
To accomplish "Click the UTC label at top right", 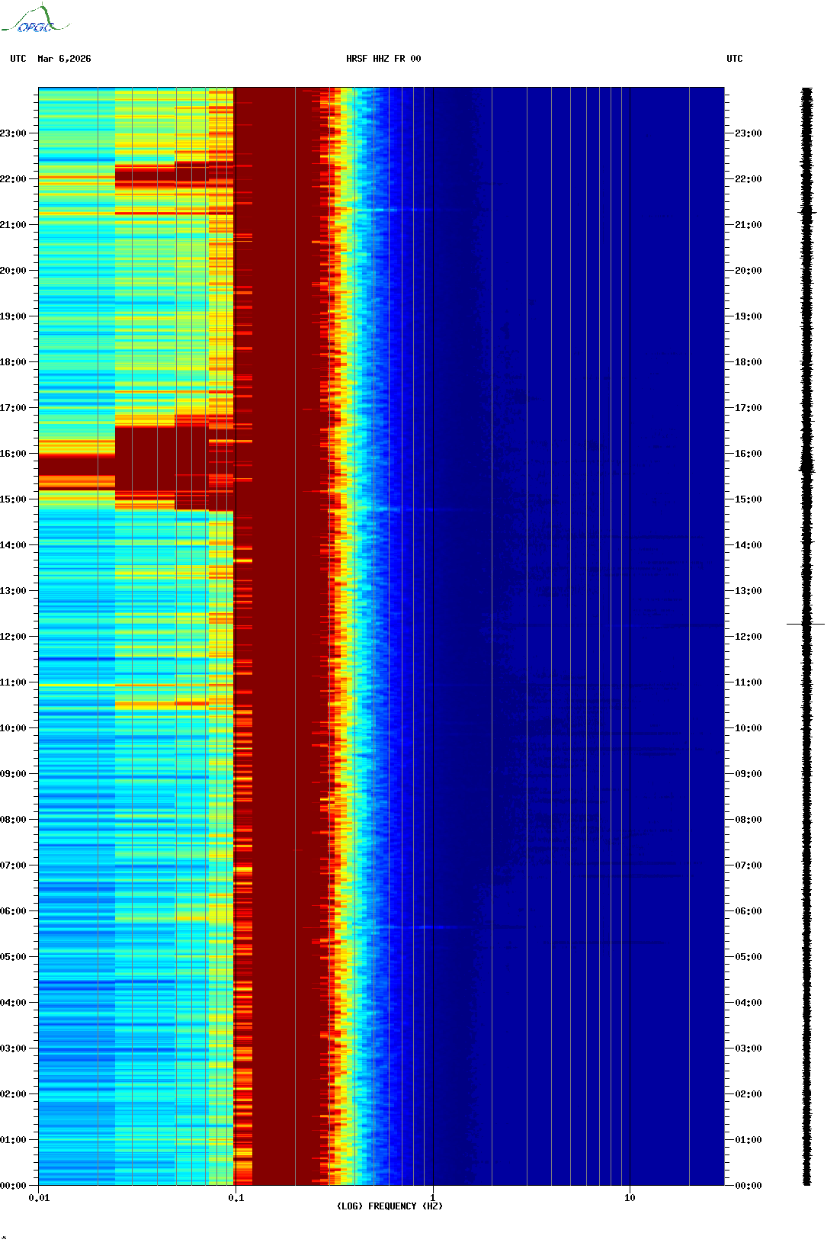I will point(734,59).
